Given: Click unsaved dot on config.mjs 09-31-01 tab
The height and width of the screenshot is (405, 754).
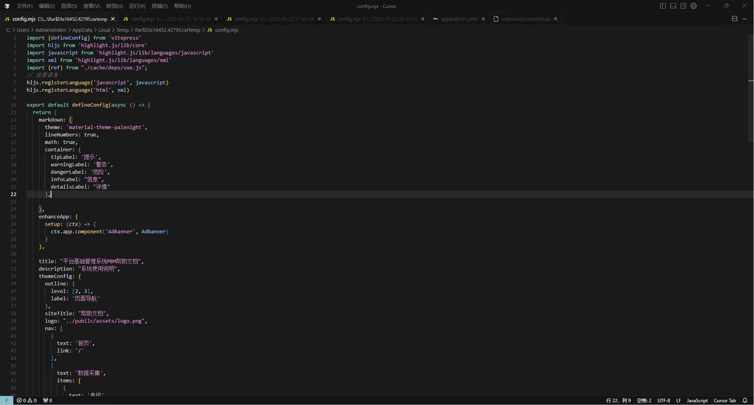Looking at the screenshot, I should click(423, 19).
